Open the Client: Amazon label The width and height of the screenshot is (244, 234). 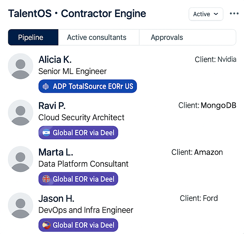[x=197, y=152]
